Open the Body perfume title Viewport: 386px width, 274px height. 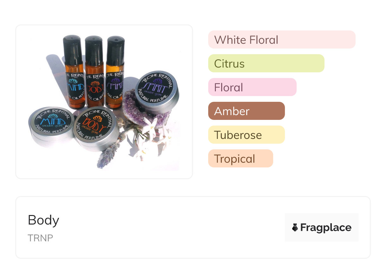point(43,220)
